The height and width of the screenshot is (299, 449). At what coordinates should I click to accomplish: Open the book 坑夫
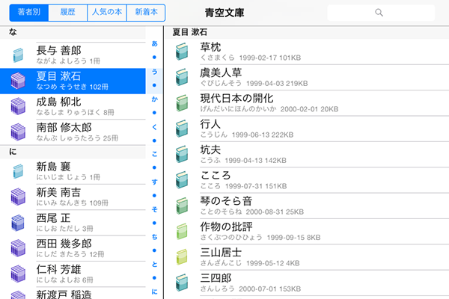click(307, 155)
